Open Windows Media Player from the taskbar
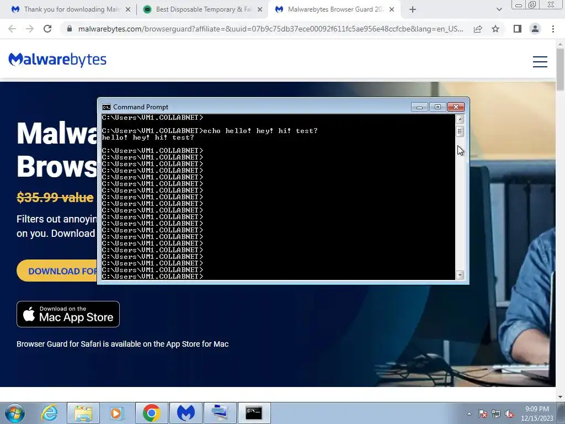 click(x=117, y=413)
